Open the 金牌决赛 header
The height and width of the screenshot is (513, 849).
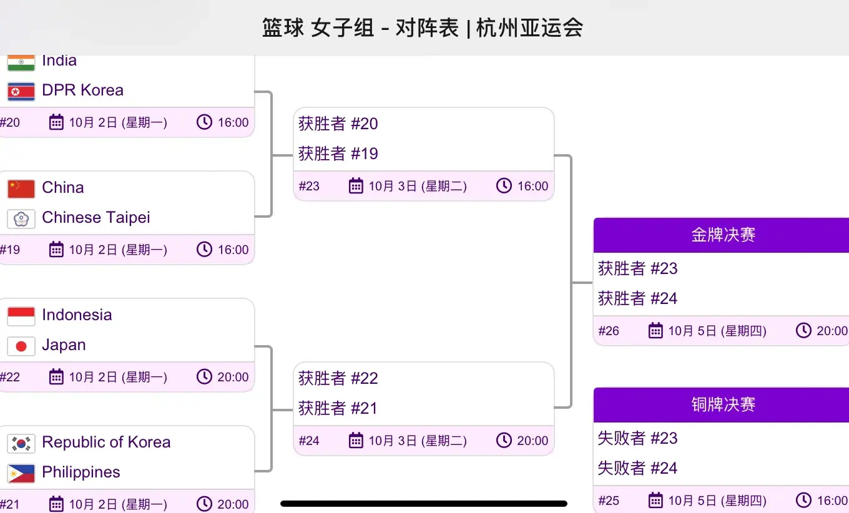pos(723,235)
